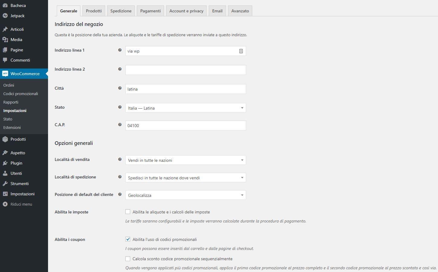The height and width of the screenshot is (272, 438).
Task: Click the Plugin plug icon
Action: tap(5, 163)
